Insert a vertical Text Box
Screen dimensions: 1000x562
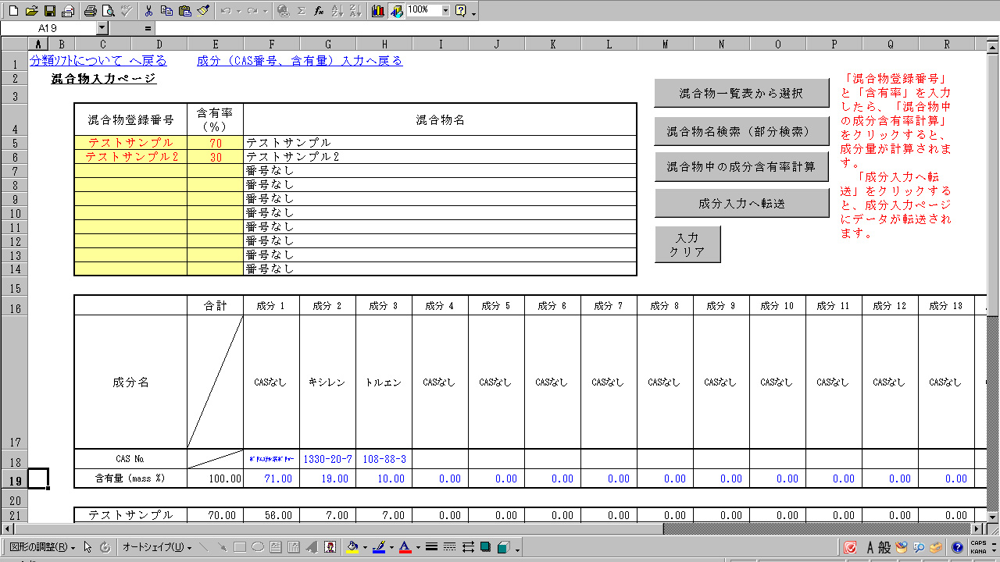tap(293, 547)
